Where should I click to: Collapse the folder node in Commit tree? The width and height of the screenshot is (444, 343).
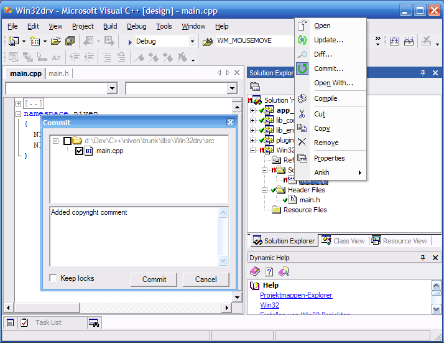(x=56, y=141)
